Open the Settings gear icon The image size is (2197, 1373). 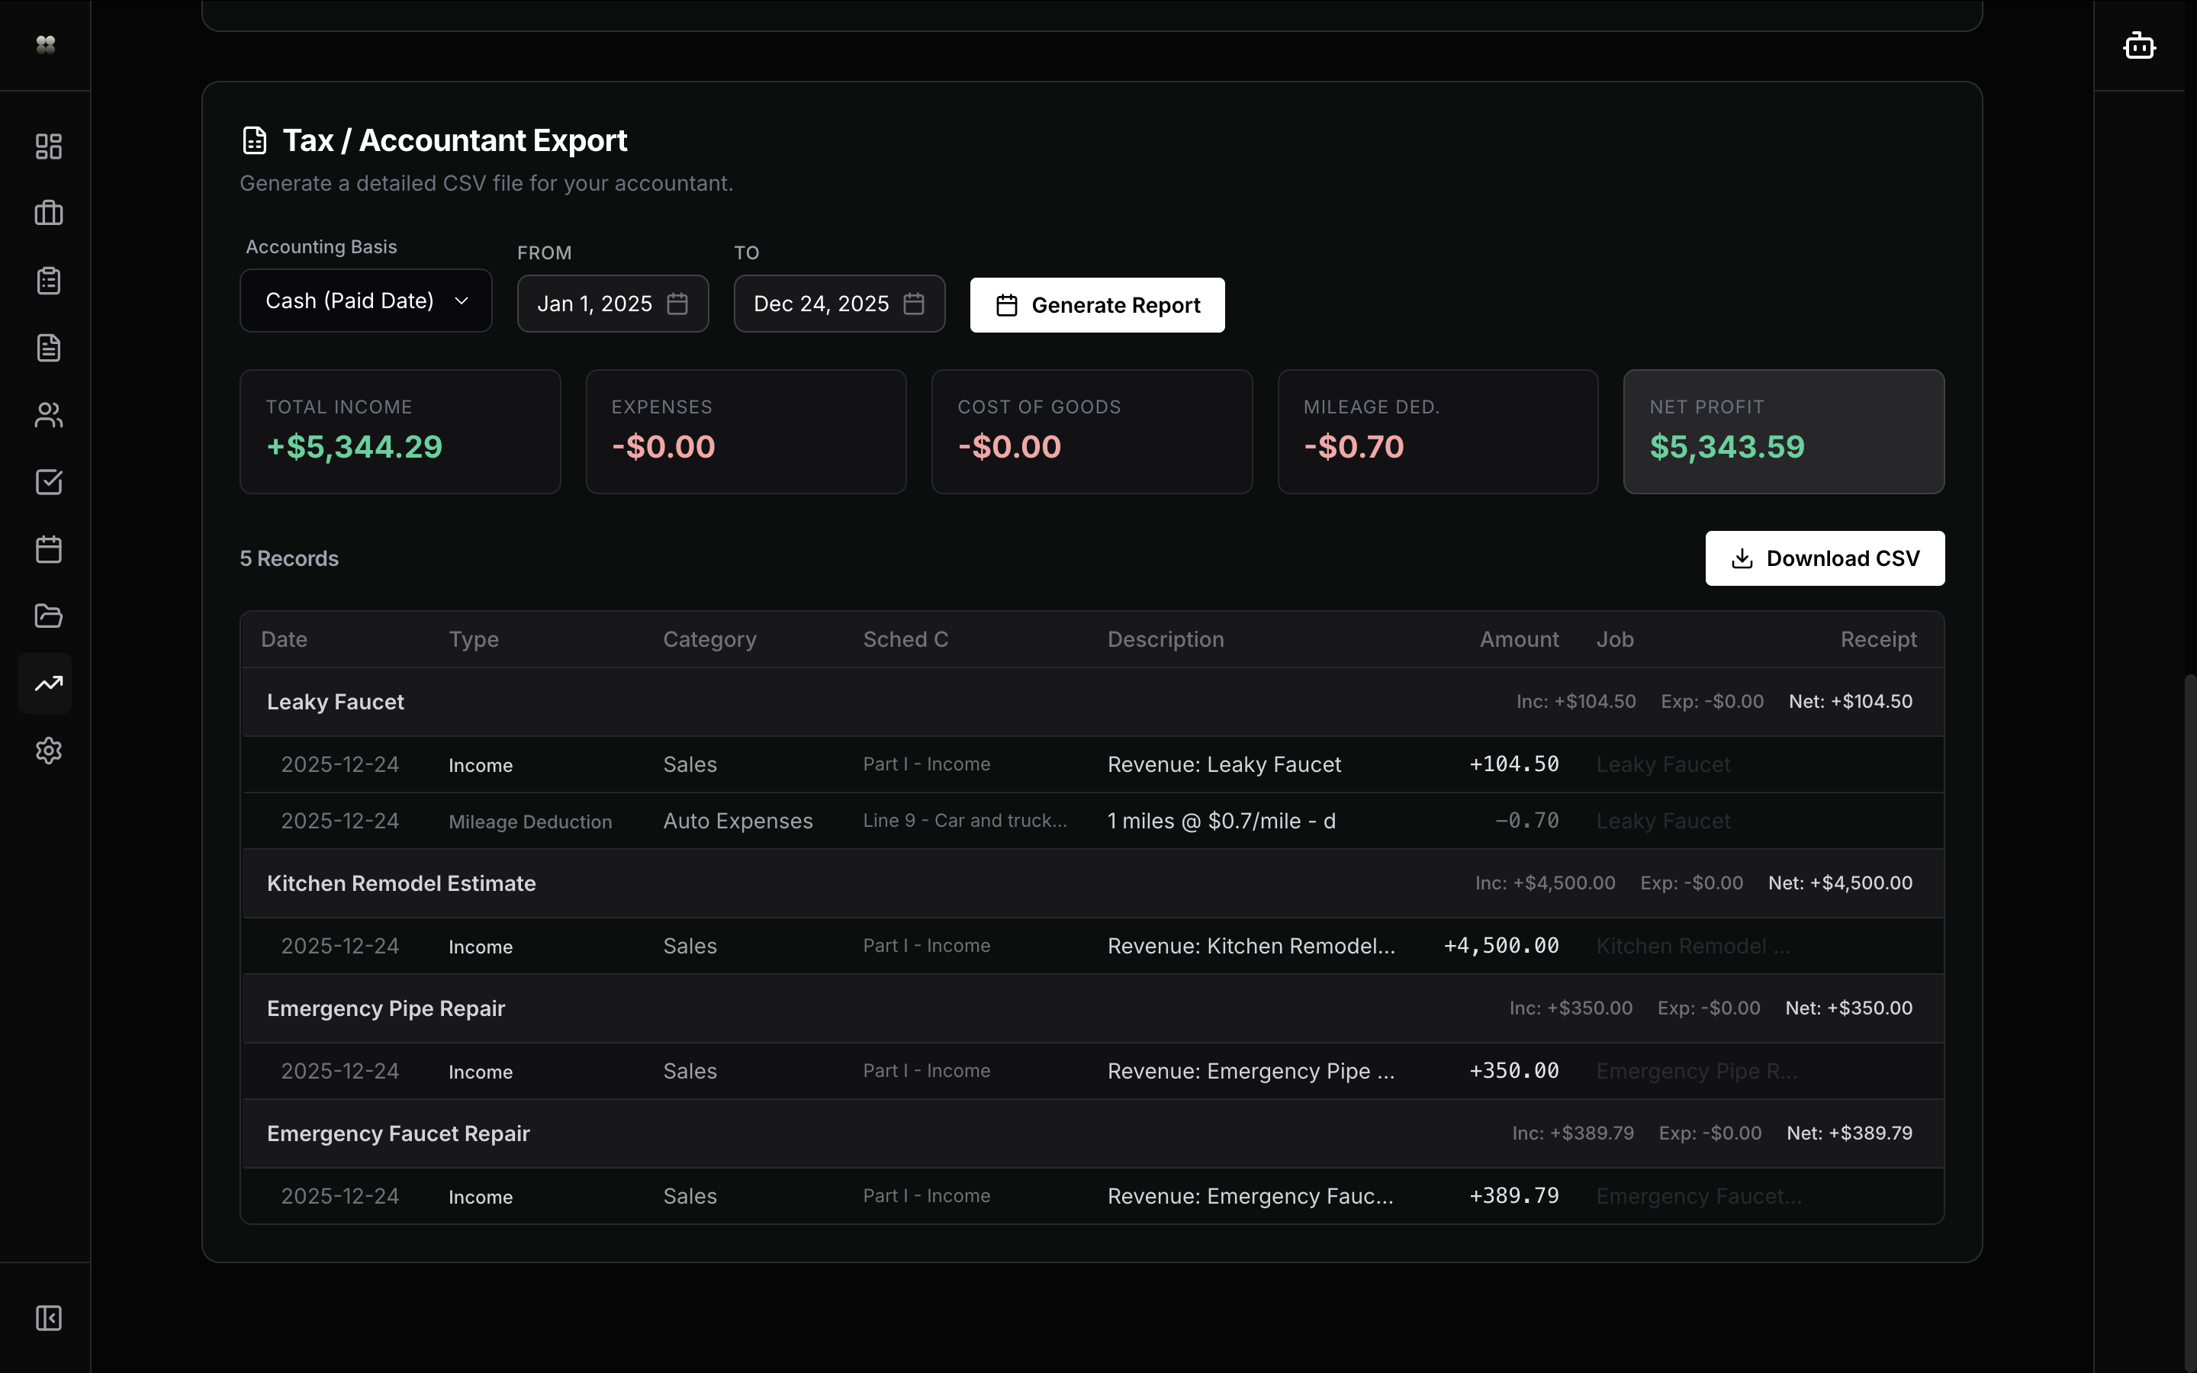[47, 750]
